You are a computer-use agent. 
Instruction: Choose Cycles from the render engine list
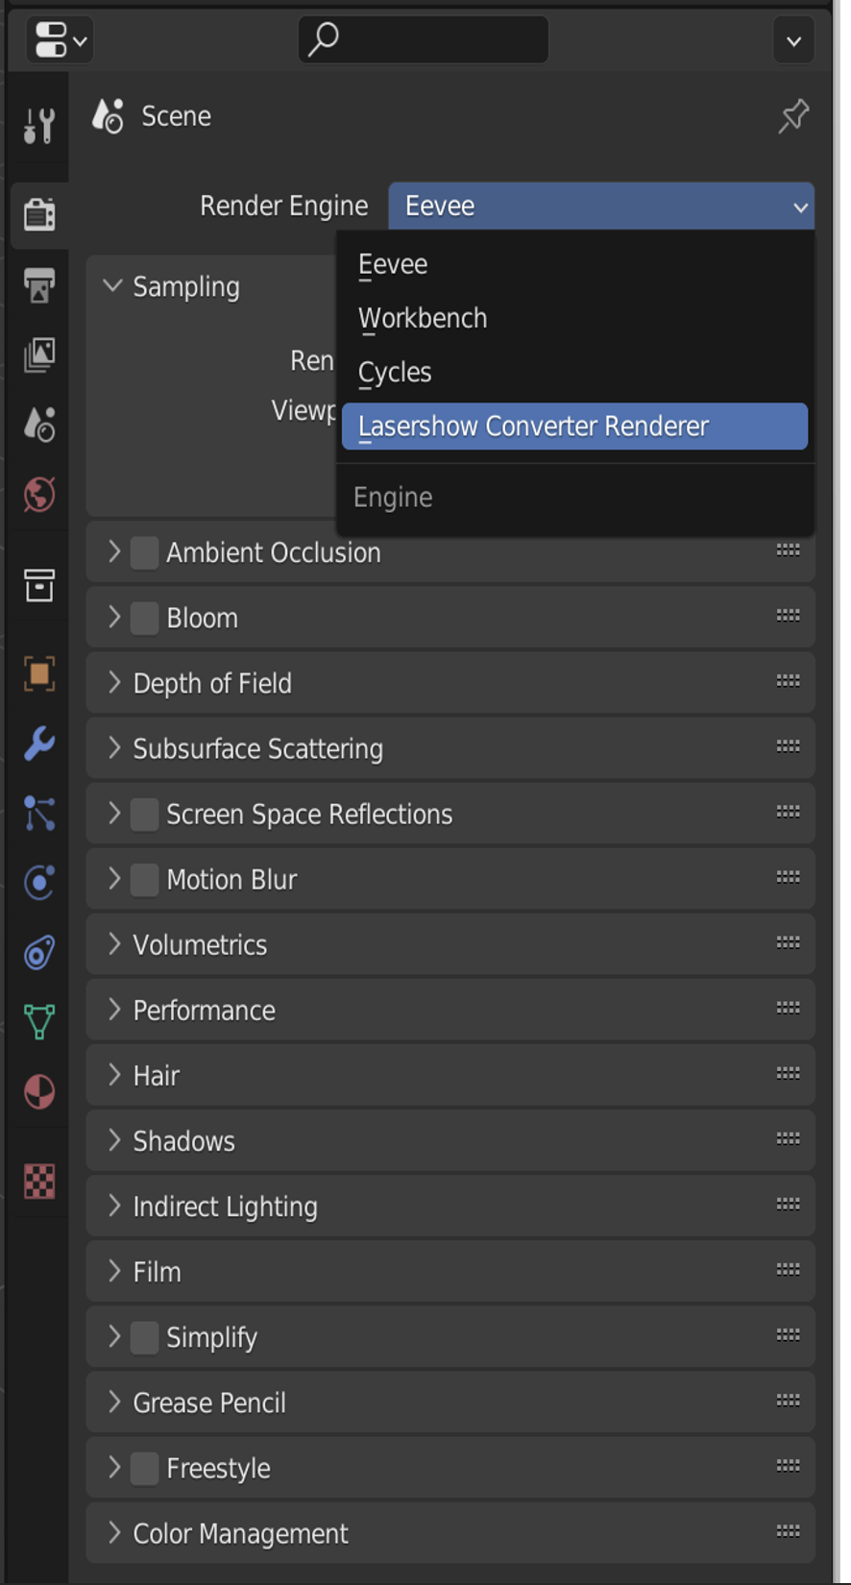395,373
